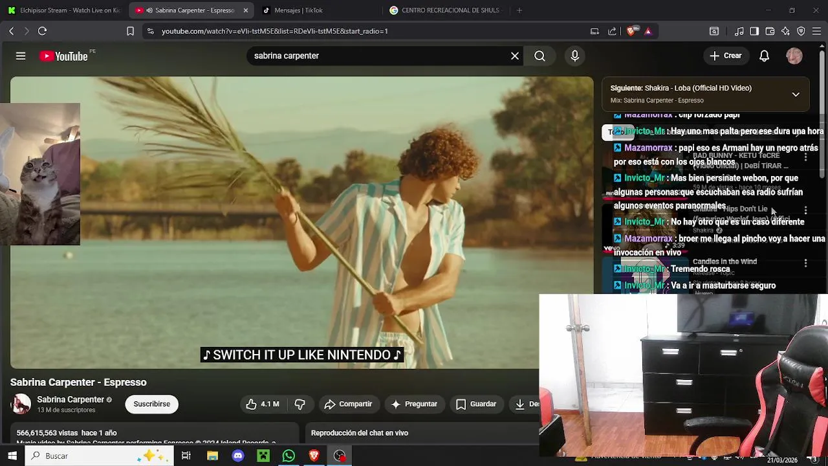This screenshot has width=828, height=466.
Task: Open the account avatar menu
Action: click(x=794, y=56)
